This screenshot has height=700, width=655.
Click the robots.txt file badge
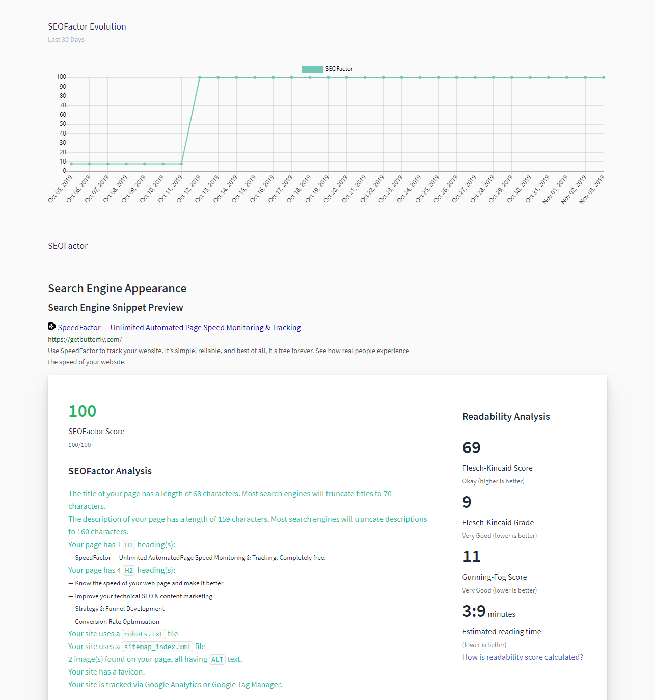pos(143,634)
